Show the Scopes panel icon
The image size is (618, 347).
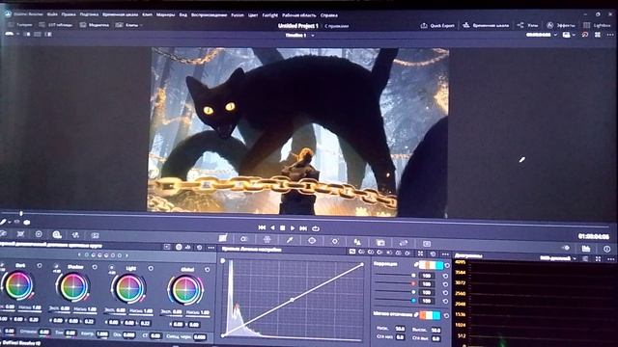point(586,249)
